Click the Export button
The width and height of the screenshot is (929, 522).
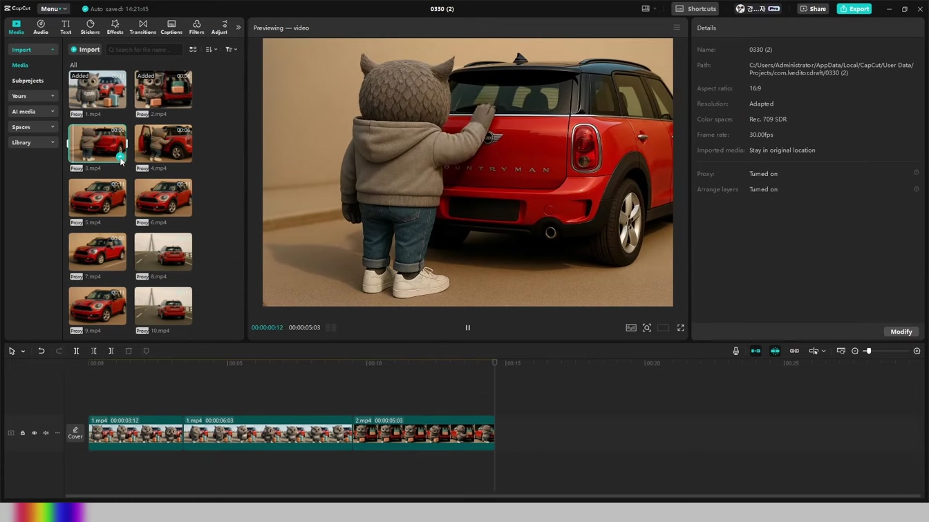click(854, 9)
